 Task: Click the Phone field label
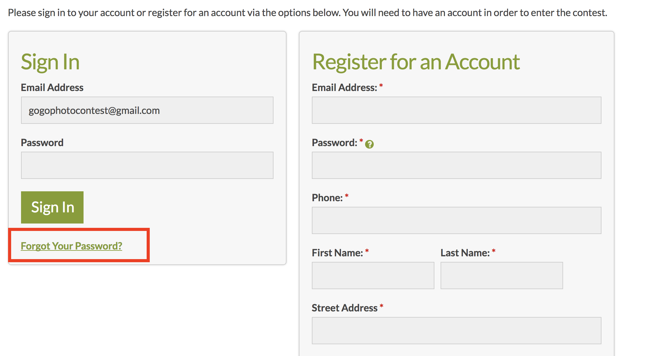click(327, 198)
